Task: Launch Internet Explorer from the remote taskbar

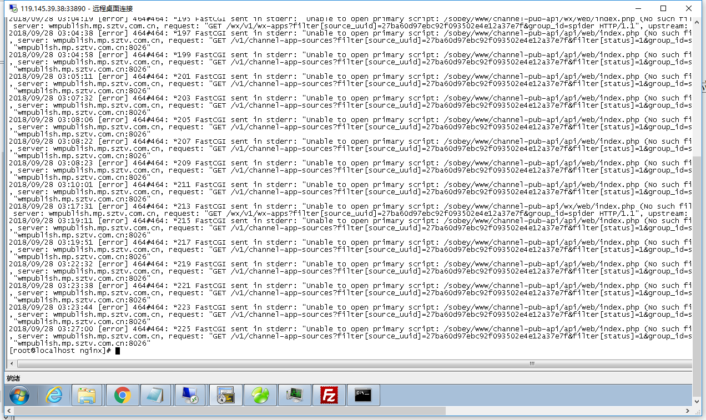Action: [x=54, y=395]
